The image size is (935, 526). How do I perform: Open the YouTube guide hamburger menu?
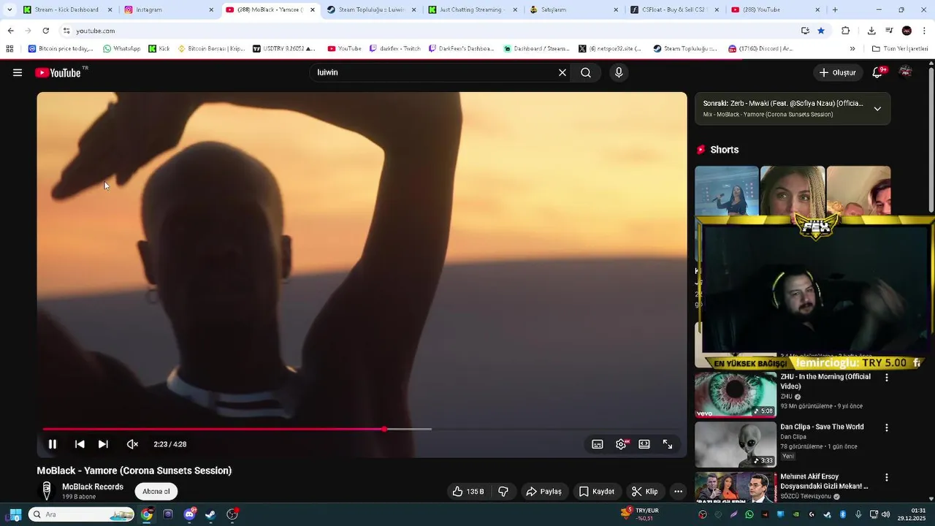[x=18, y=72]
